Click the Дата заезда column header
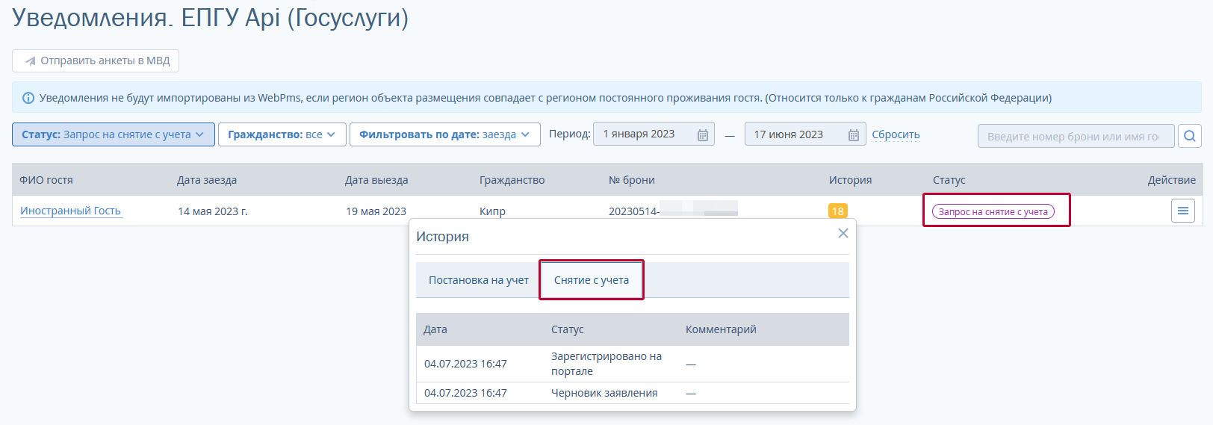The width and height of the screenshot is (1213, 425). pyautogui.click(x=207, y=180)
